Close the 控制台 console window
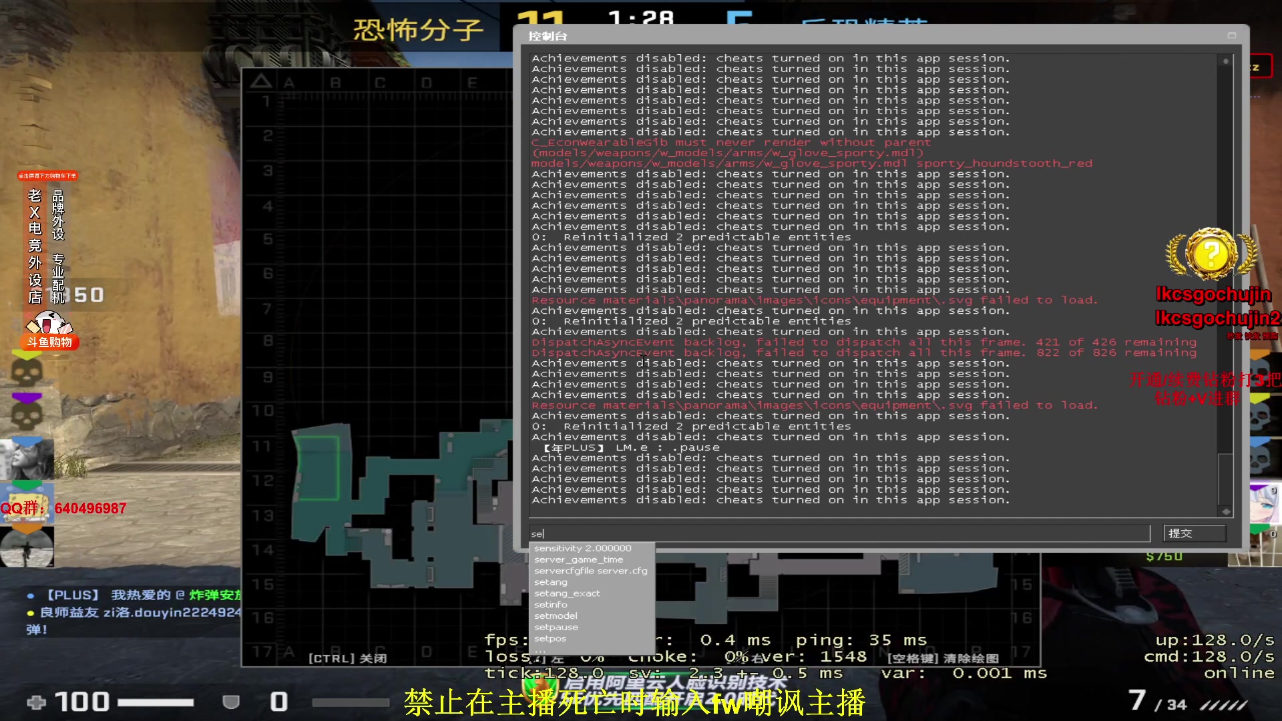1282x721 pixels. pyautogui.click(x=1232, y=35)
